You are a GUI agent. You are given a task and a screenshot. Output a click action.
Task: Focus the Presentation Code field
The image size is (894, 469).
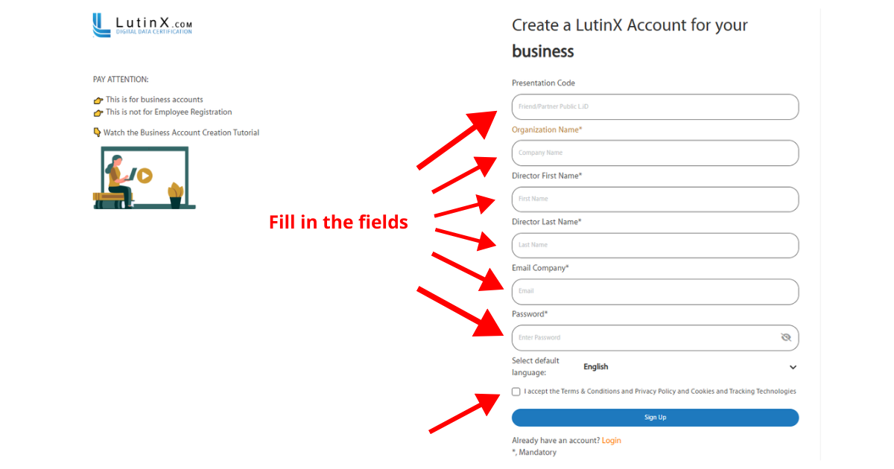click(x=655, y=107)
